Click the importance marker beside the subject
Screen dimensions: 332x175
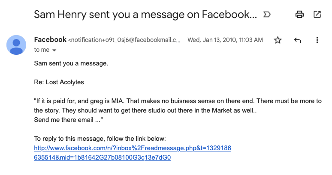[267, 15]
